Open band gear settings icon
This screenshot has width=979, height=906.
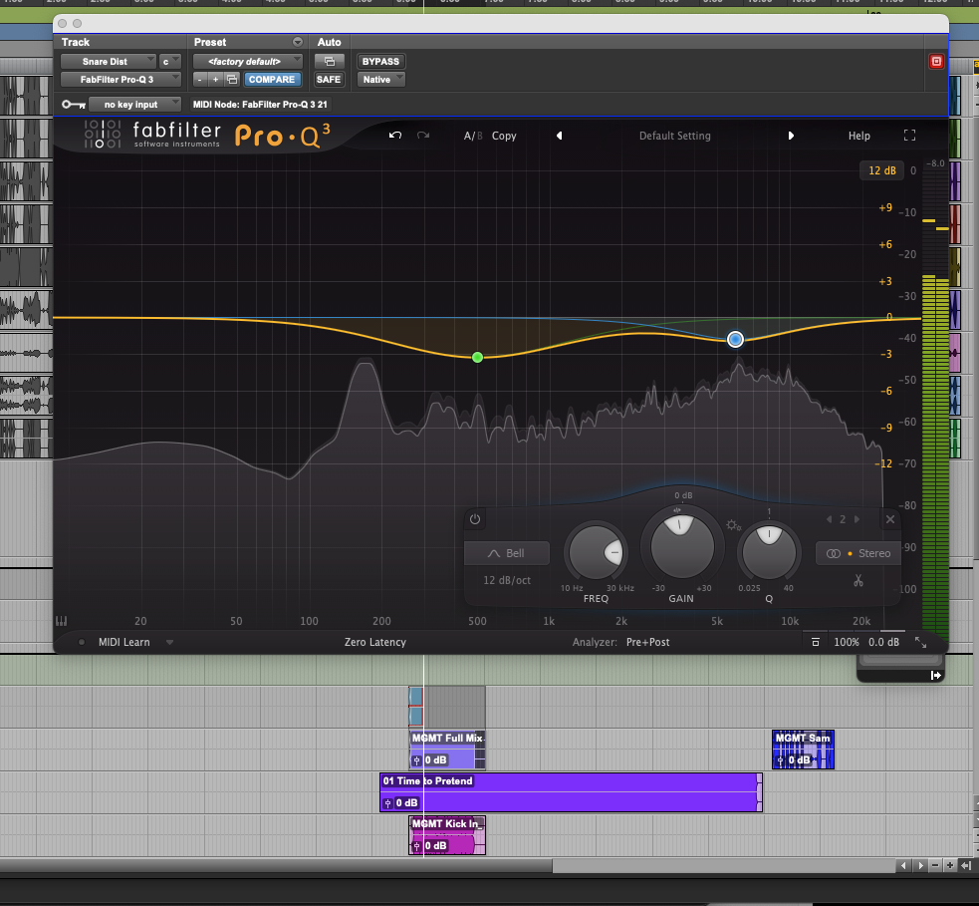tap(733, 525)
